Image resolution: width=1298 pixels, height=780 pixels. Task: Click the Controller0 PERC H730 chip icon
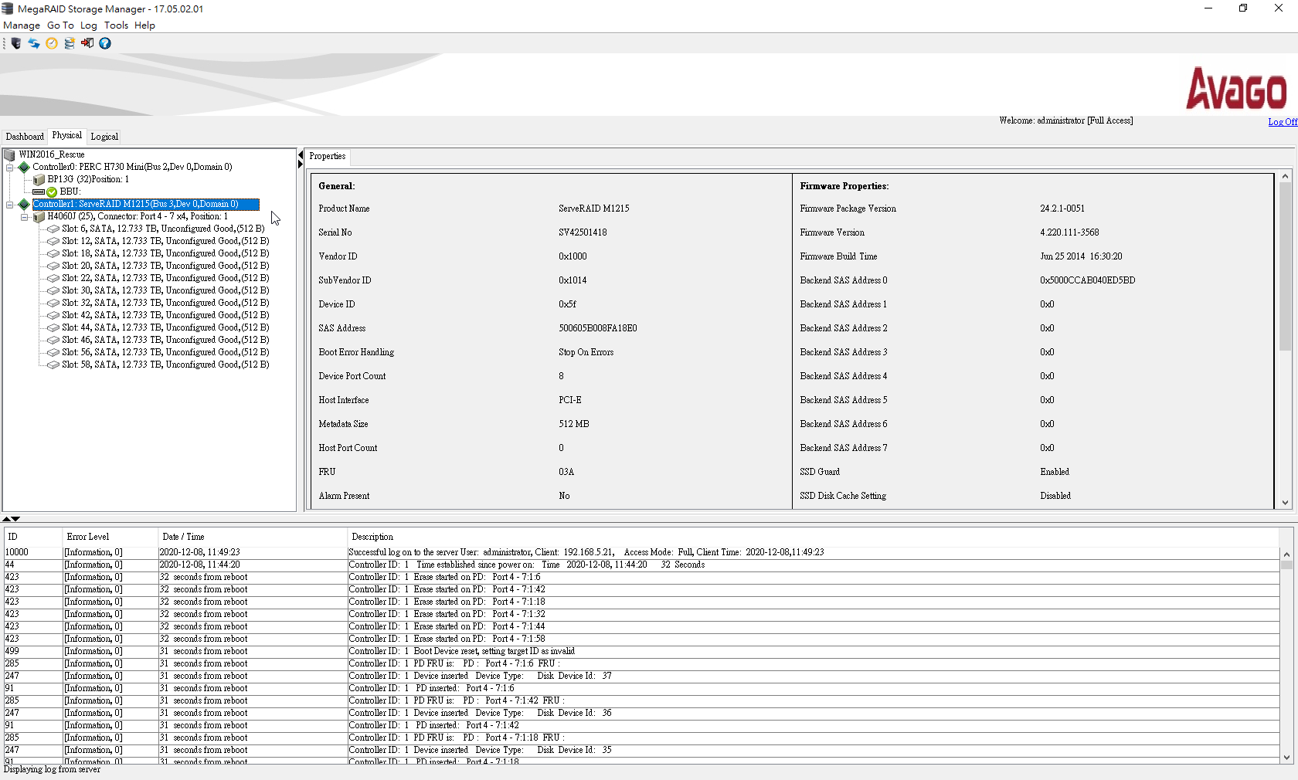point(24,167)
